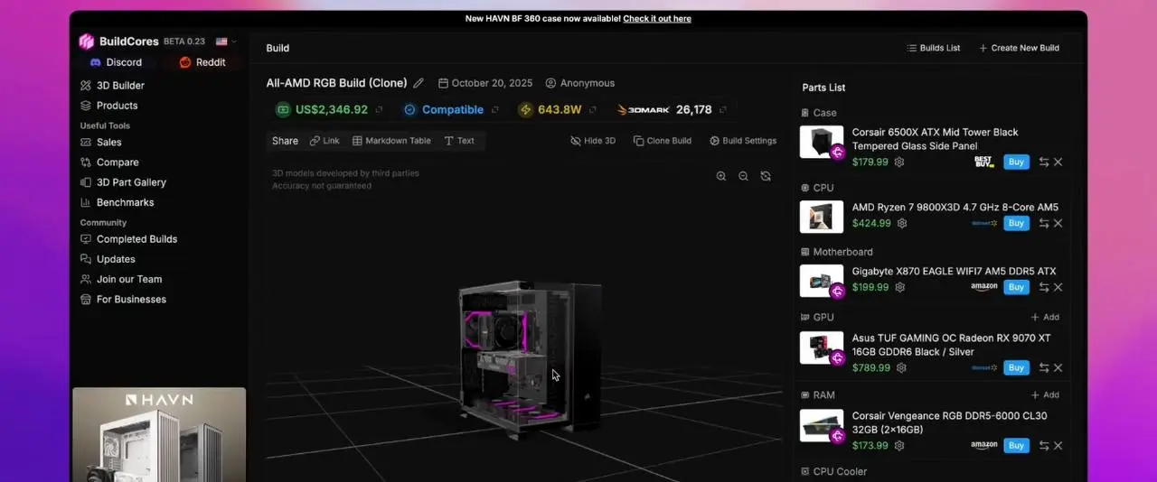Viewport: 1157px width, 482px height.
Task: Buy the Asus TUF Radeon RX 9070 XT
Action: [1016, 368]
